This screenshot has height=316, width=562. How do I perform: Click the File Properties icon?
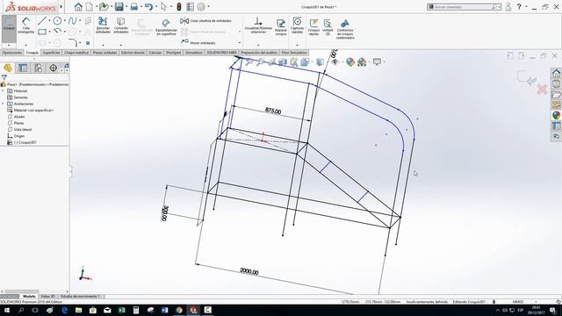(191, 6)
